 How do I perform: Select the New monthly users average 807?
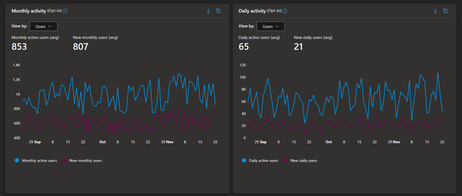[x=81, y=47]
